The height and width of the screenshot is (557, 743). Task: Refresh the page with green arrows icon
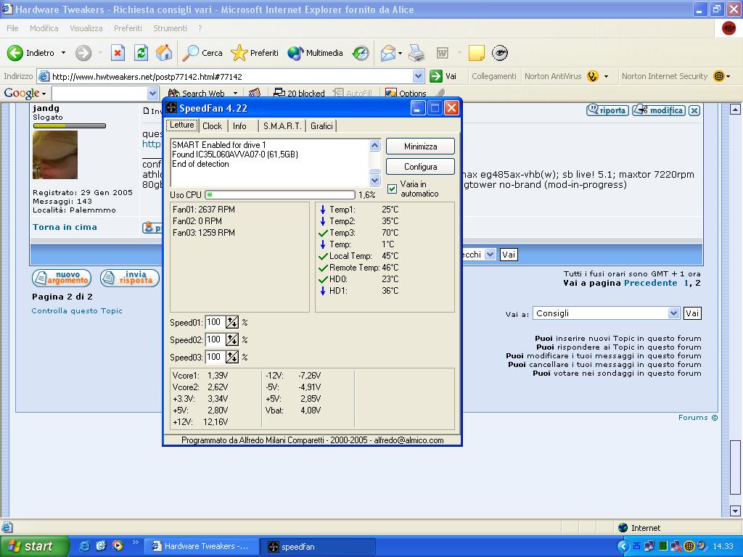point(141,53)
